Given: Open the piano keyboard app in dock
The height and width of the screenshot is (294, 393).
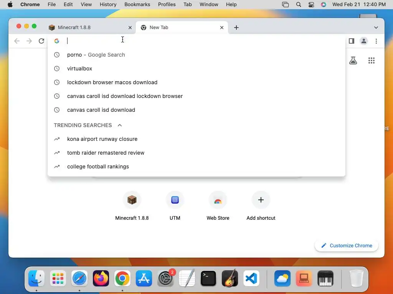Looking at the screenshot, I should point(325,278).
